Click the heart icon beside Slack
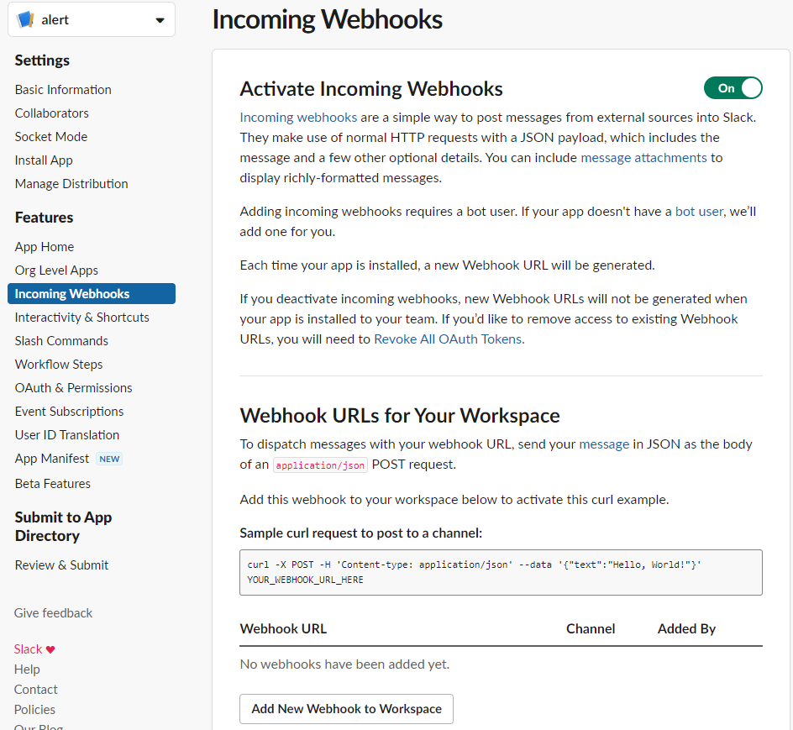Screen dimensions: 793x730 (x=50, y=649)
